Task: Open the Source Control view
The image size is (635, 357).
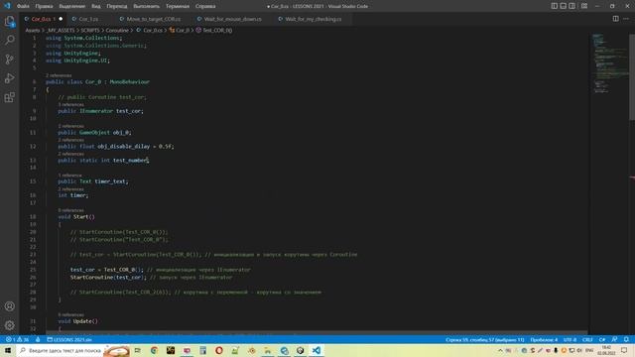Action: coord(9,59)
